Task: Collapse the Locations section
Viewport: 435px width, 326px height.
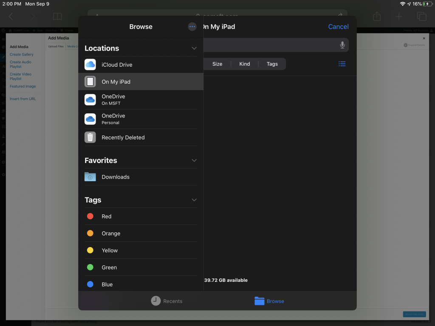Action: click(194, 48)
